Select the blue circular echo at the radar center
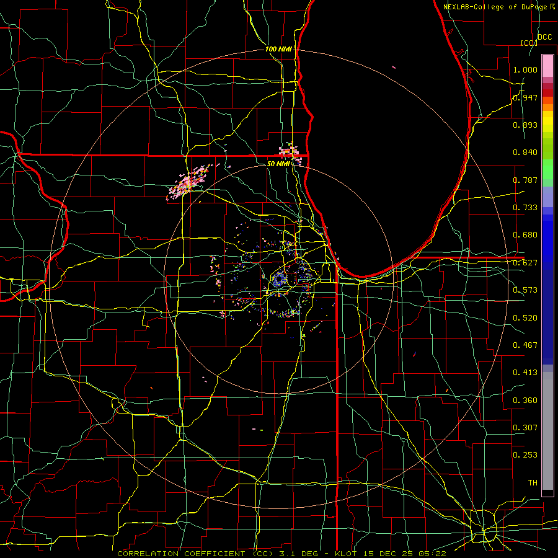 pyautogui.click(x=280, y=278)
